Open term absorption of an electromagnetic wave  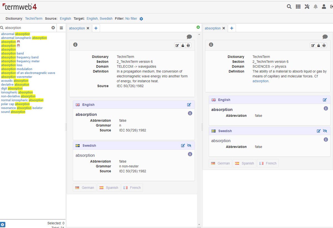click(28, 73)
